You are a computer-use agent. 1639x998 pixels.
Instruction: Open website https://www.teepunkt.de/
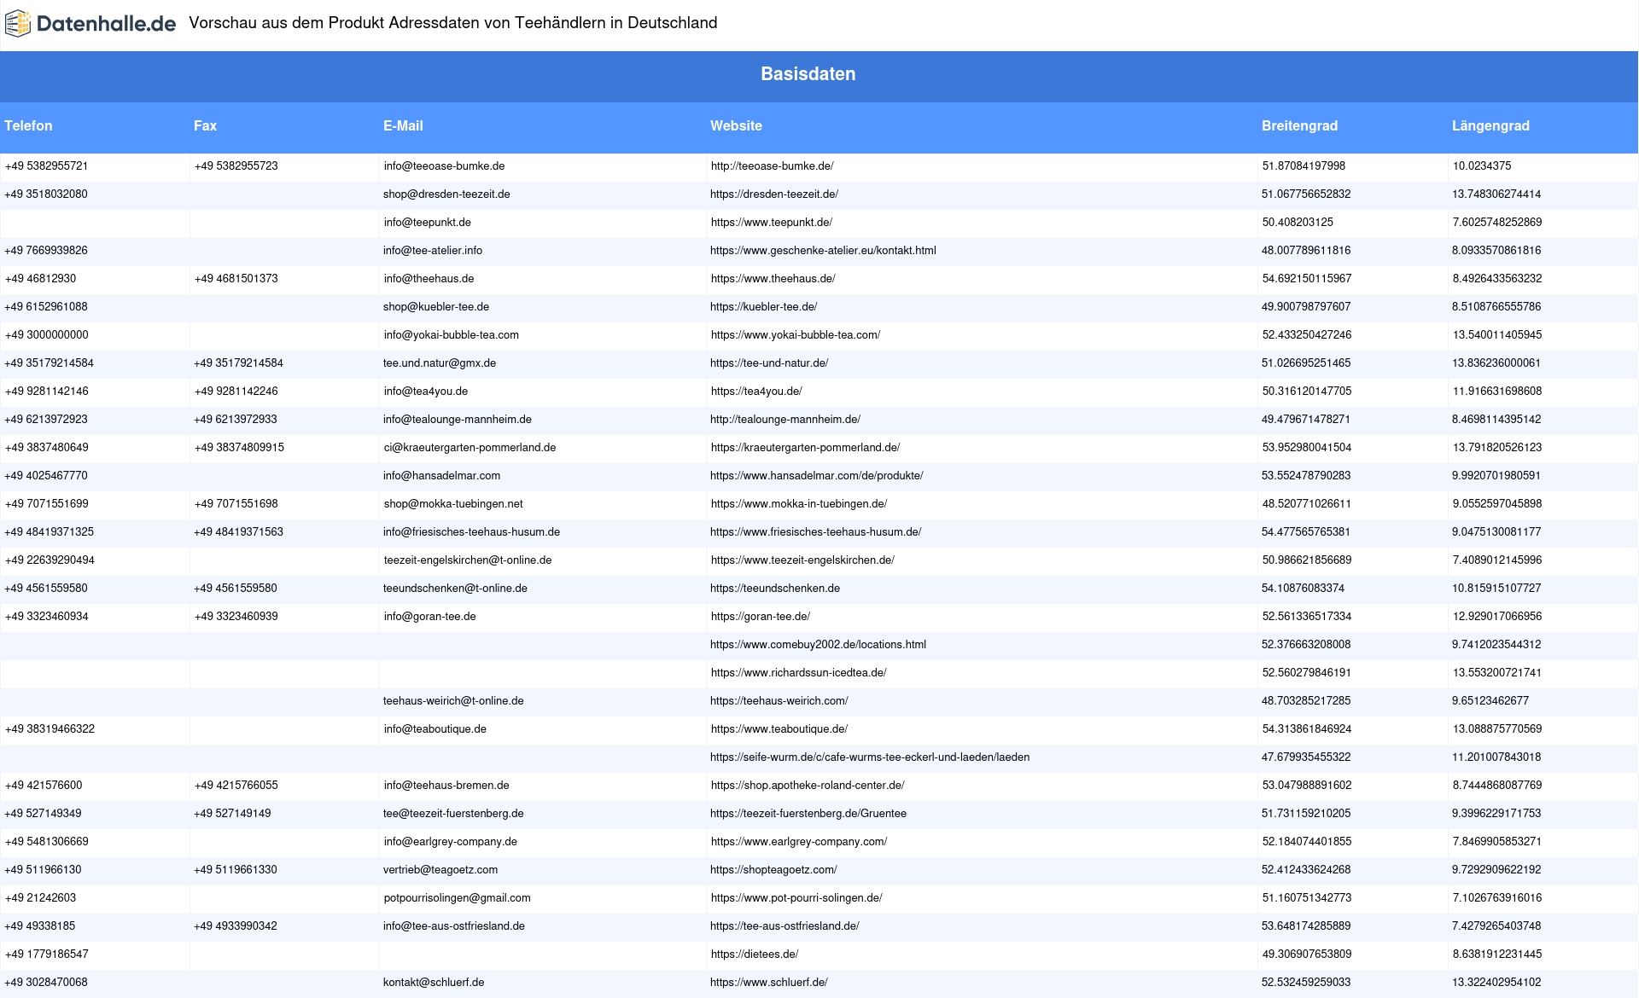point(771,223)
